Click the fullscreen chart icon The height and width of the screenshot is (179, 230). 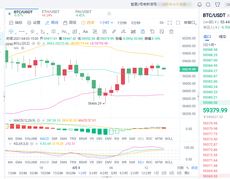[x=170, y=23]
